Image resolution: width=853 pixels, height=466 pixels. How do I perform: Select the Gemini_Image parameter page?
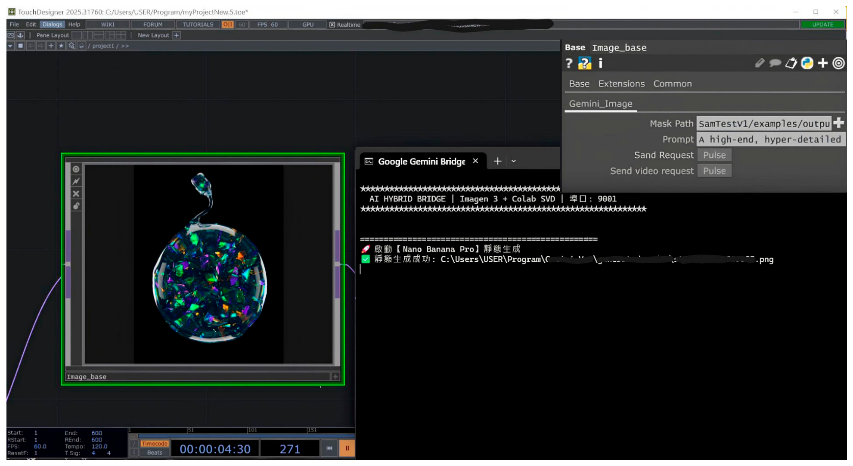pyautogui.click(x=601, y=104)
